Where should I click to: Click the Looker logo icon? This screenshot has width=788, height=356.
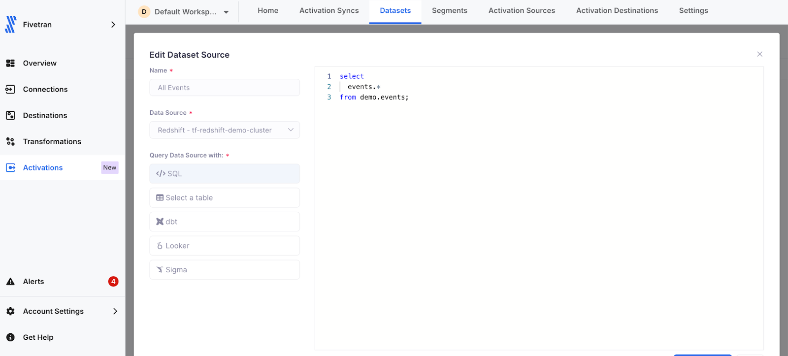click(160, 246)
